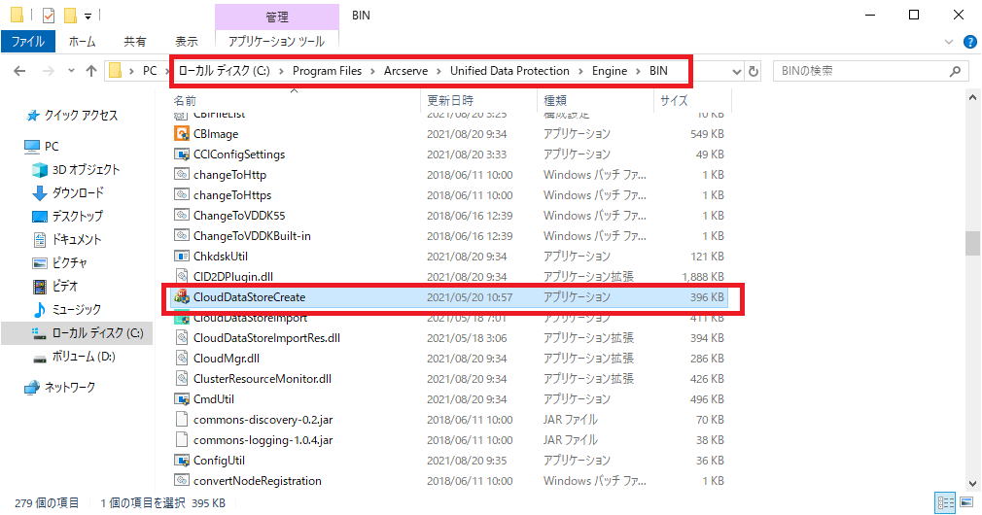Expand chevron after Engine breadcrumb
The image size is (982, 515).
(x=638, y=71)
